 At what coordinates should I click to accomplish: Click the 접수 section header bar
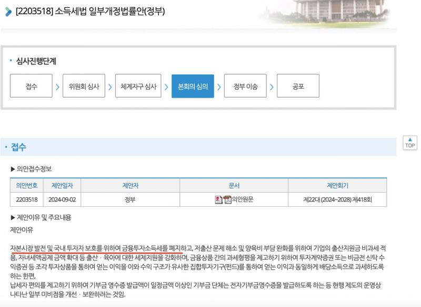coord(198,147)
